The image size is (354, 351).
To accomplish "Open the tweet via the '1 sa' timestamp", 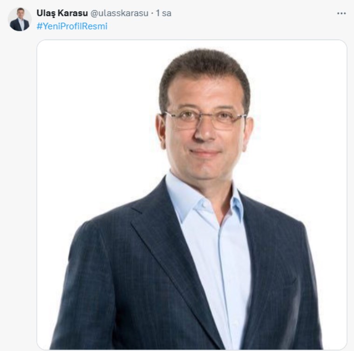I will coord(163,13).
